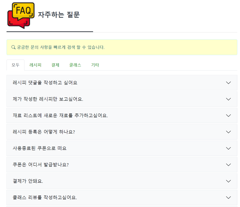Switch to the 레시피 tab
This screenshot has height=207, width=240.
pos(35,65)
